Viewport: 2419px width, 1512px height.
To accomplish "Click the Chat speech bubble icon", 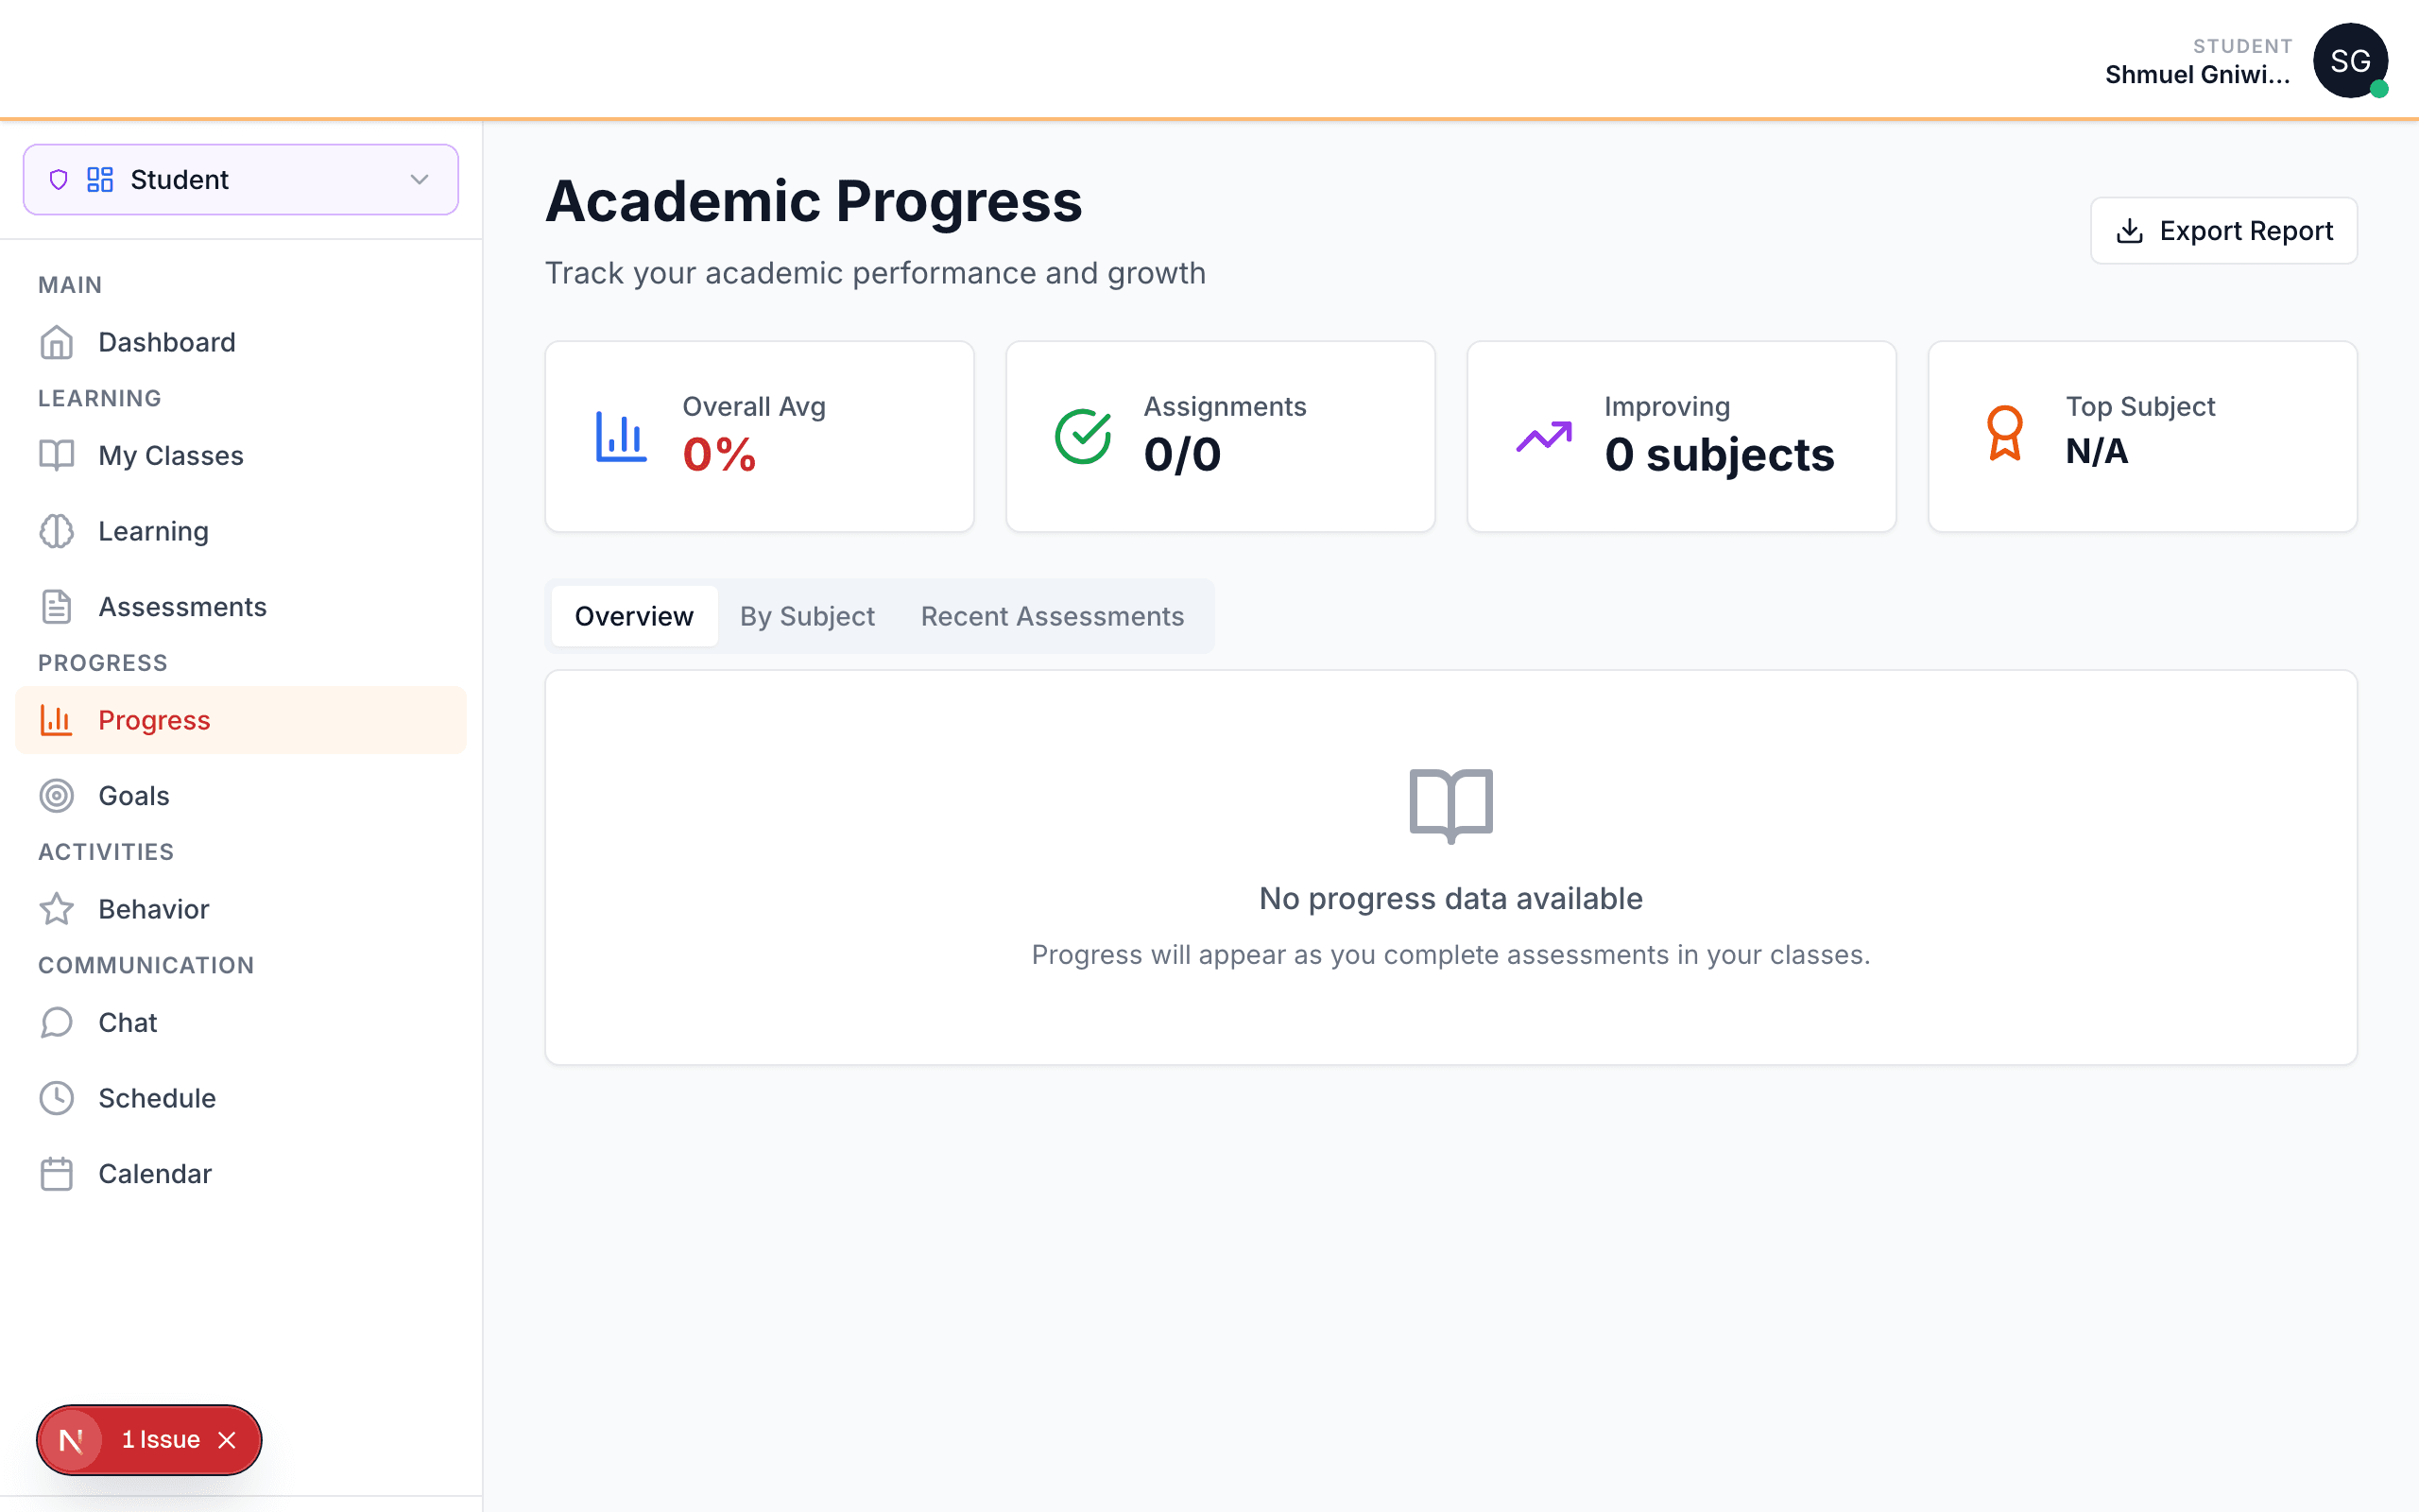I will 57,1022.
